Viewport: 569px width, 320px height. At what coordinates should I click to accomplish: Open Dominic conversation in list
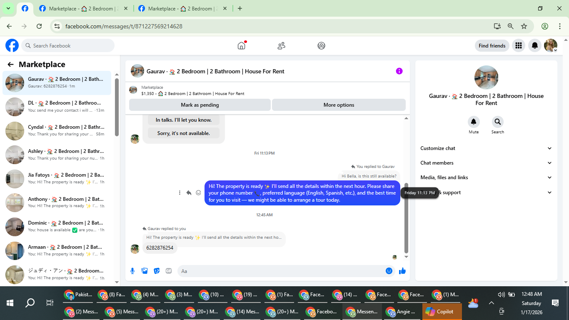click(x=57, y=227)
